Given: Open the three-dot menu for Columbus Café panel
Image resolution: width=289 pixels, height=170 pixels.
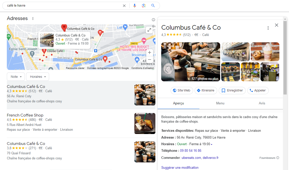Looking at the screenshot, I should tap(268, 28).
